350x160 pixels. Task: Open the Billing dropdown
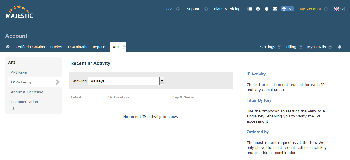294,47
